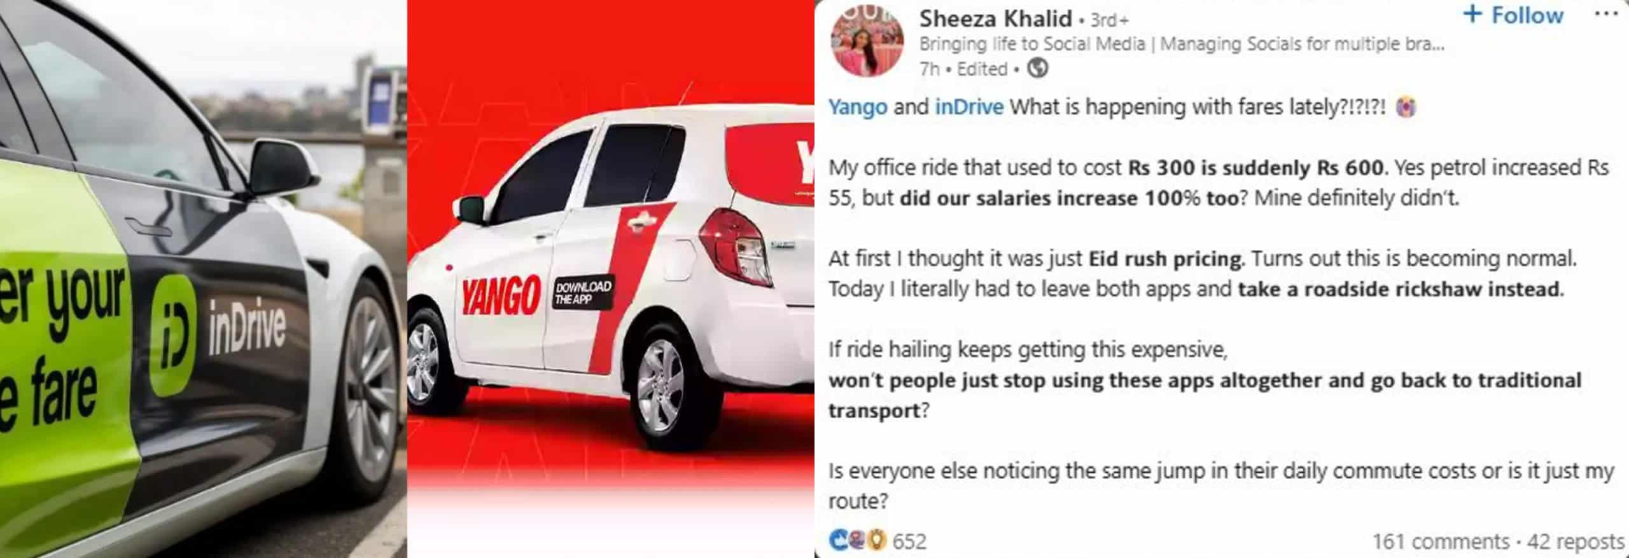1629x558 pixels.
Task: Click the globe public visibility icon
Action: 1038,68
